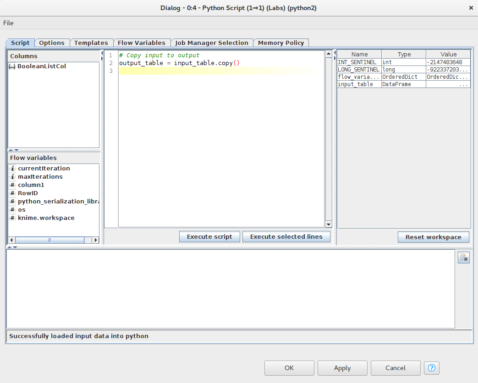Open the File menu
Screen dimensions: 478x383
click(8, 23)
